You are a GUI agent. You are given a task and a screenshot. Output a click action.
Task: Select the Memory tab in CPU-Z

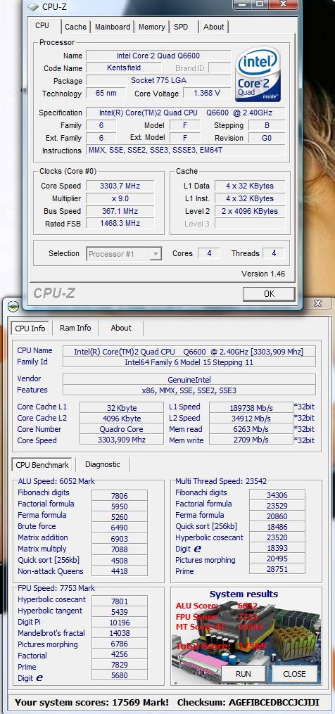tap(152, 27)
